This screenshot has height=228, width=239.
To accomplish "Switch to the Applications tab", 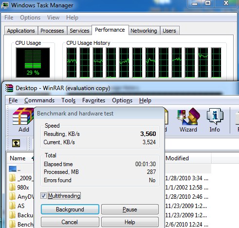I will coord(21,31).
